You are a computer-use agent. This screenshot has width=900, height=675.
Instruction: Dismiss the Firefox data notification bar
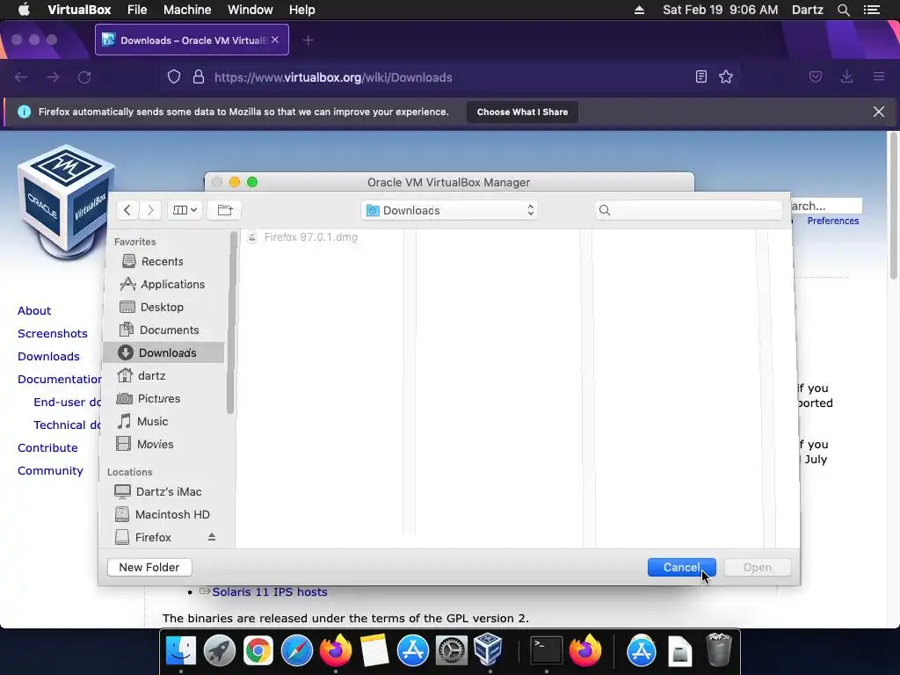click(879, 112)
